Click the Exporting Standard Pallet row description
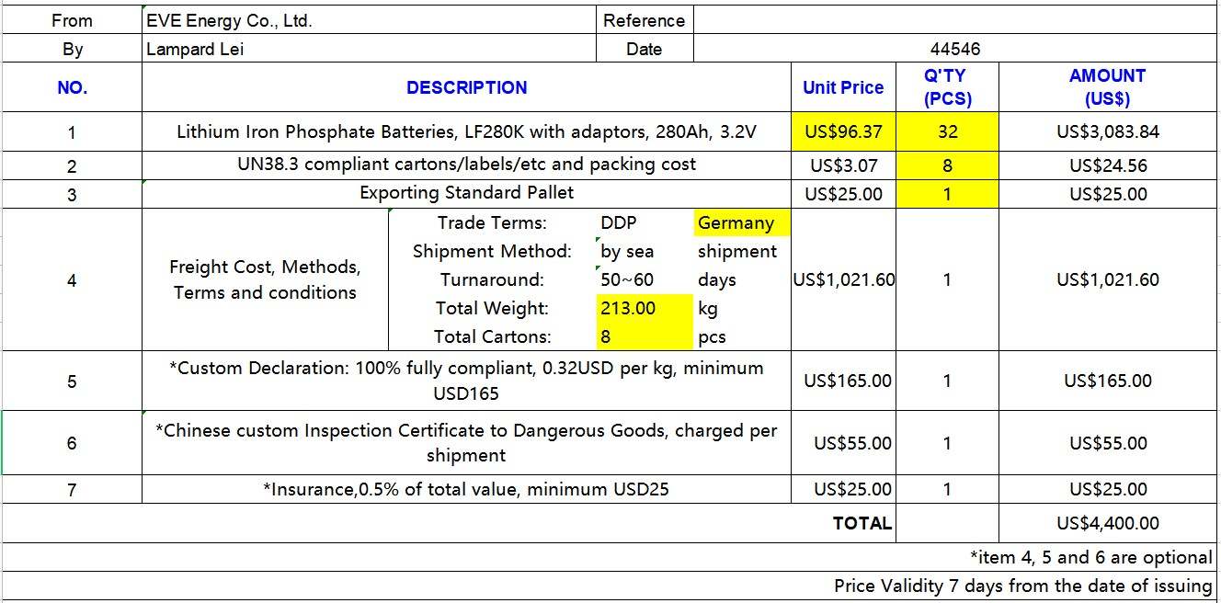Screen dimensions: 1221x603 tap(467, 193)
